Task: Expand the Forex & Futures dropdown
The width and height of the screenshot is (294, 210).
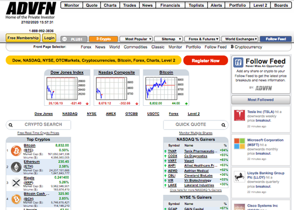Action: pyautogui.click(x=202, y=39)
